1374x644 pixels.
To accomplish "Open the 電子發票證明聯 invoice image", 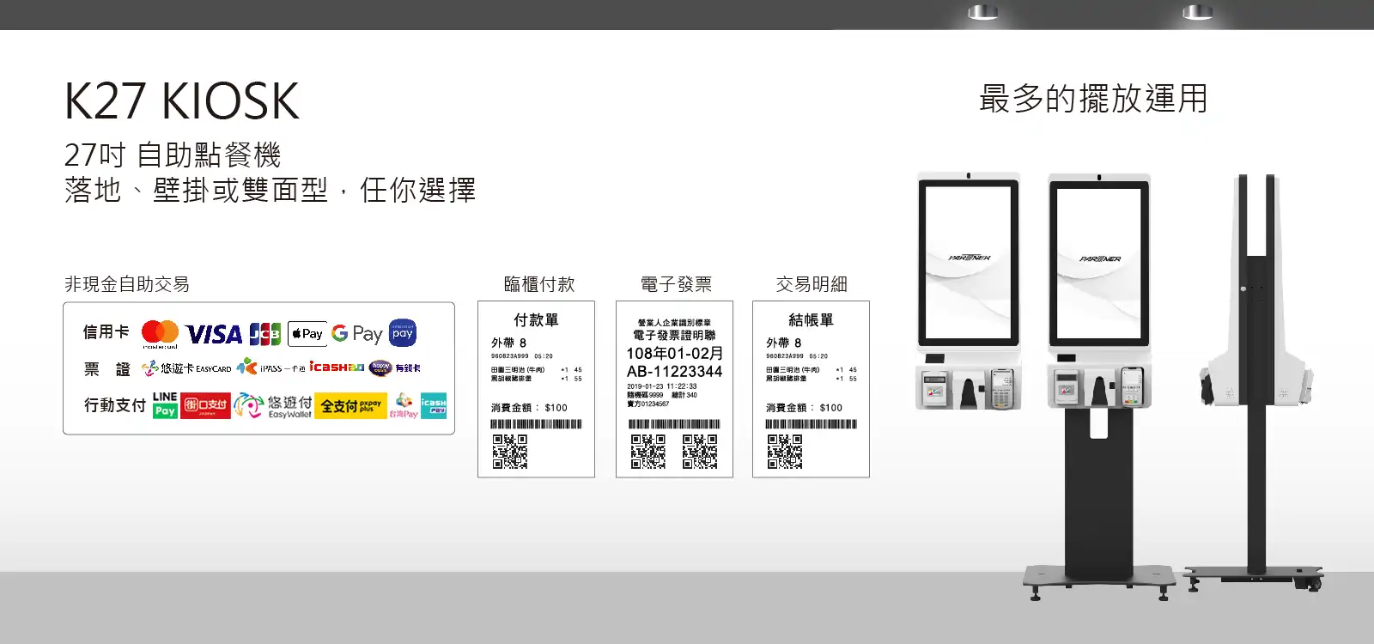I will tap(674, 389).
